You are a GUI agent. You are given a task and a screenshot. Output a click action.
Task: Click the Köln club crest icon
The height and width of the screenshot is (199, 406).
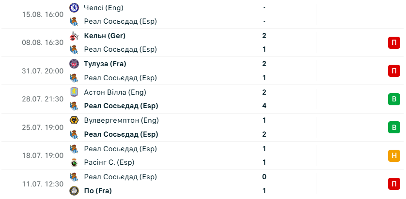(74, 36)
